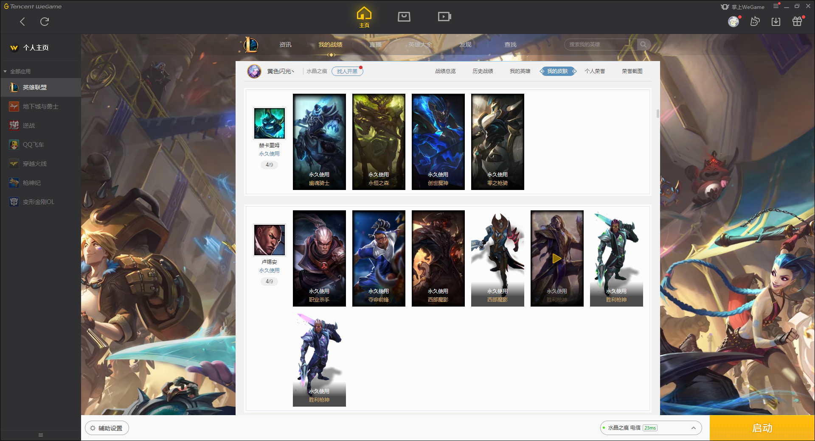Screen dimensions: 815x441
Task: Open the gift box icon
Action: pos(797,21)
